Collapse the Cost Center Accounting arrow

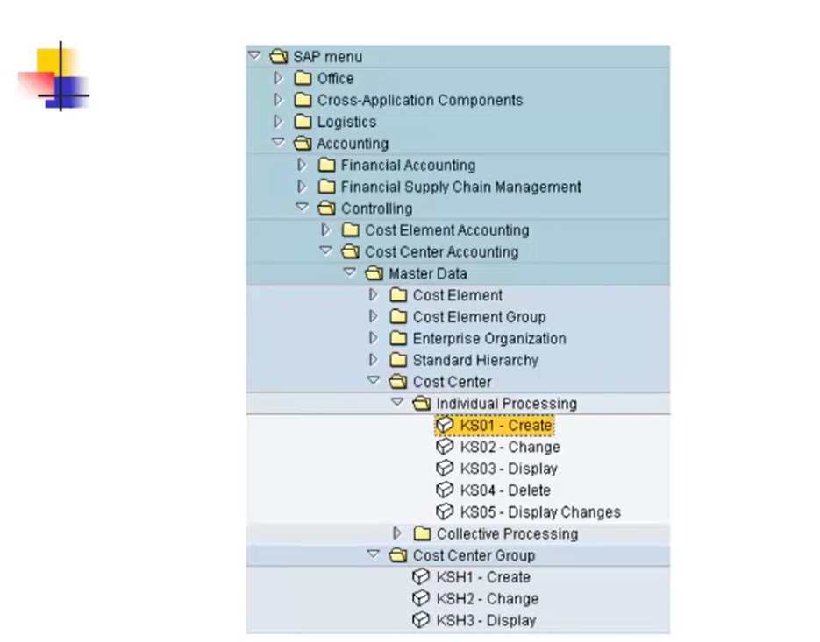[325, 250]
